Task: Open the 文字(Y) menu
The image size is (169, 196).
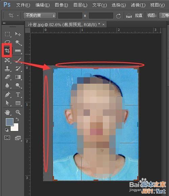Action: tap(100, 5)
